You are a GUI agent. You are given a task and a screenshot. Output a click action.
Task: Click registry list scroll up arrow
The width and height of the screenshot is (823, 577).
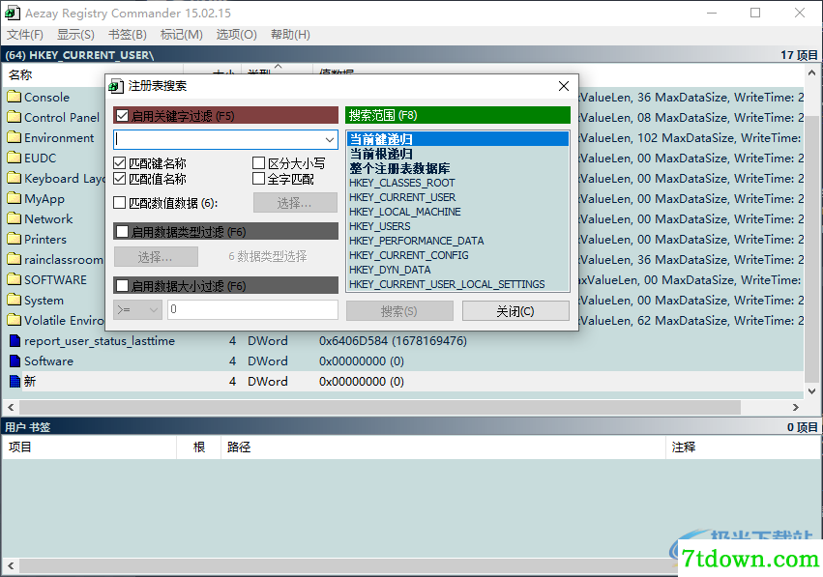point(812,72)
